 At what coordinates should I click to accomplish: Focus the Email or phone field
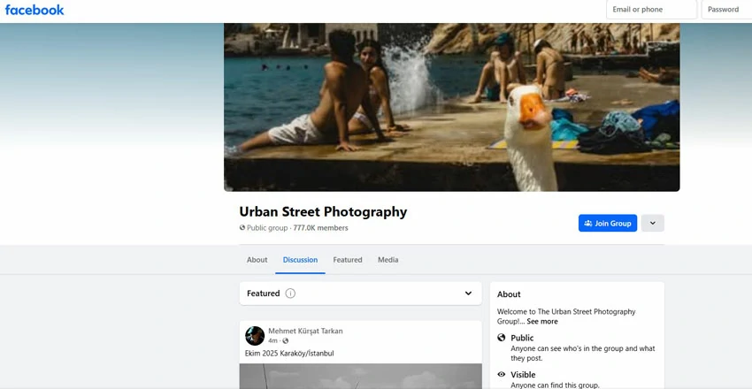coord(651,10)
